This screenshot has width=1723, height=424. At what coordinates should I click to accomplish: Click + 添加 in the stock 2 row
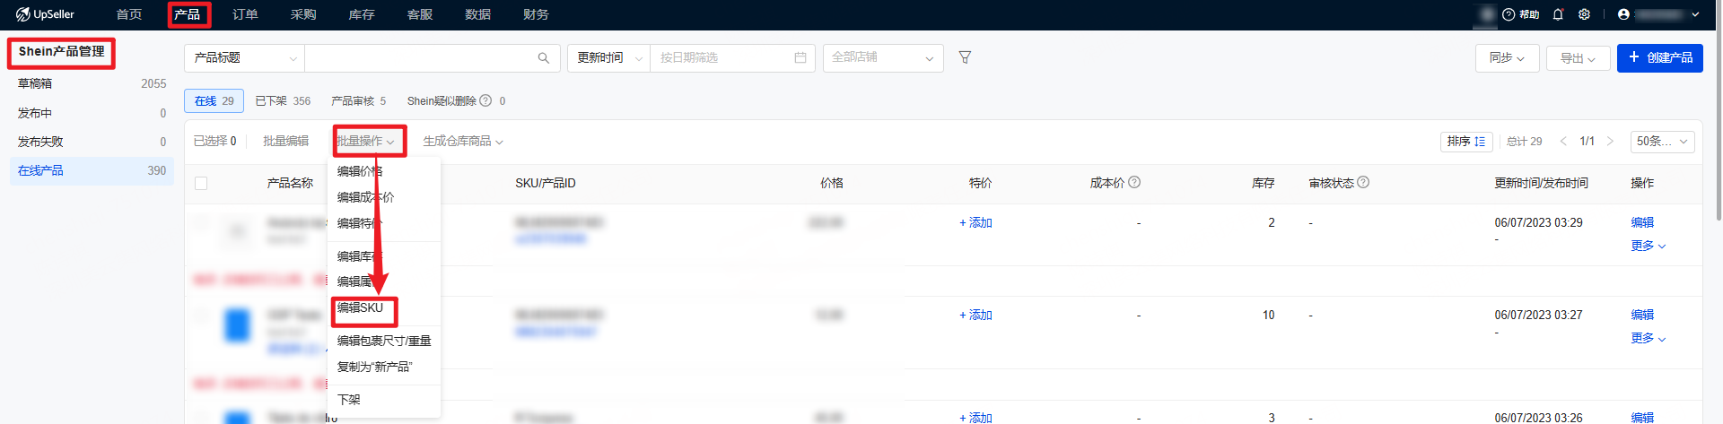tap(975, 222)
